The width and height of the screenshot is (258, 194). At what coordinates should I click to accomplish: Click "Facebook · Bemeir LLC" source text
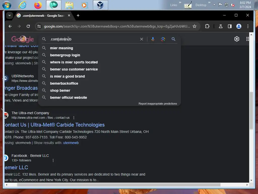tap(30, 156)
